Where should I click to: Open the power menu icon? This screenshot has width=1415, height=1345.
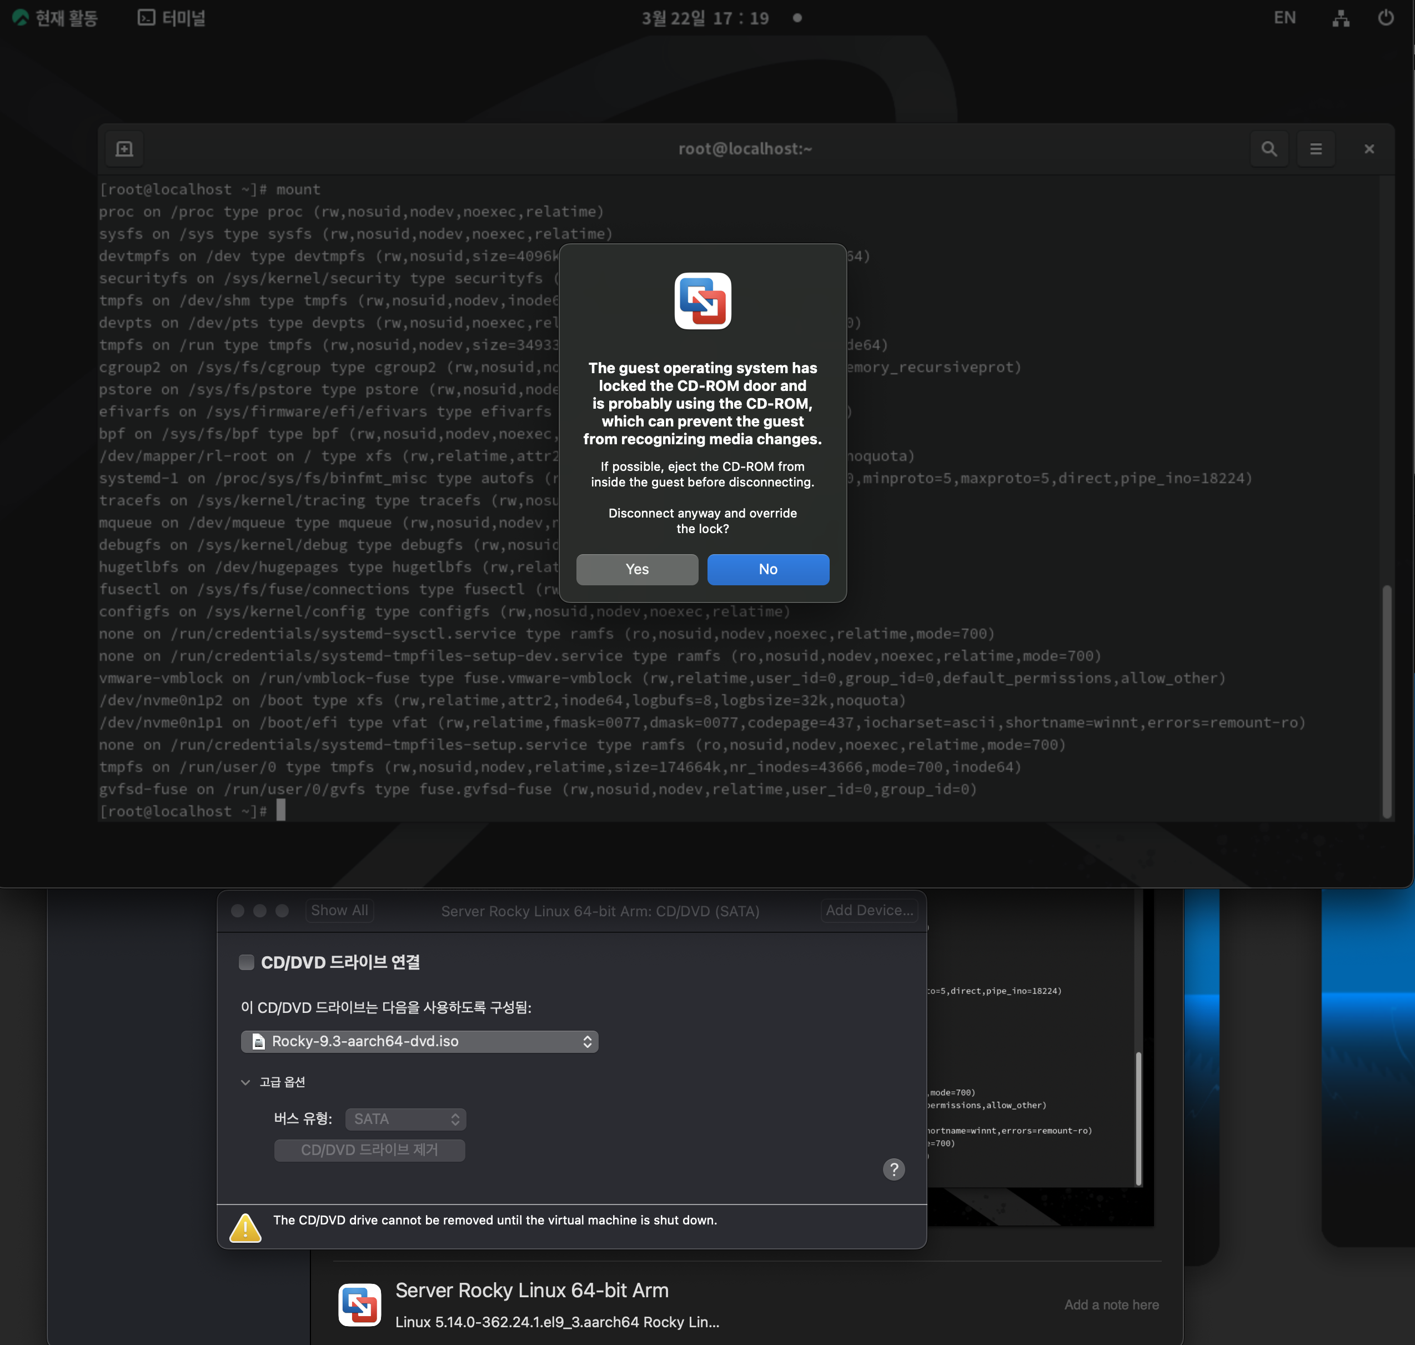point(1386,18)
